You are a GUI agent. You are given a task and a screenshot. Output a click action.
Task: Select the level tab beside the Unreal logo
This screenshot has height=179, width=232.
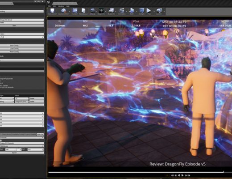click(x=65, y=3)
